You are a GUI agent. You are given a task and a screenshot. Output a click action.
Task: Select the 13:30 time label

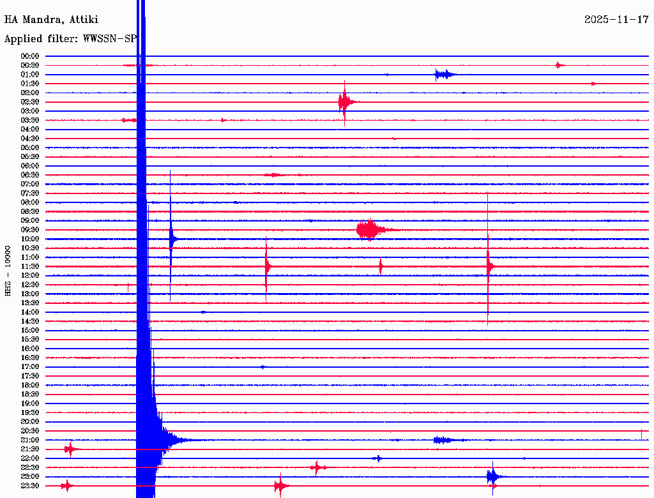pos(30,303)
